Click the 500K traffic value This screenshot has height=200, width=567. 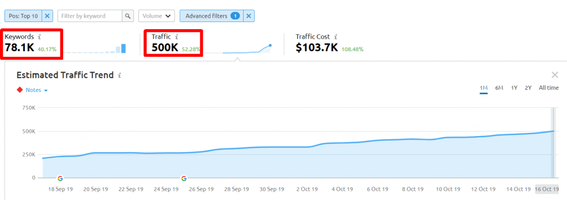tap(165, 48)
